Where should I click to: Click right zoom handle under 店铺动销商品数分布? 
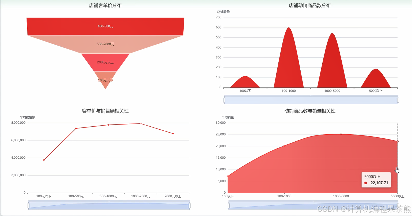pyautogui.click(x=398, y=100)
